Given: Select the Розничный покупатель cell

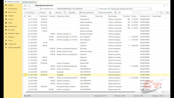Looking at the screenshot, I should point(87,51).
